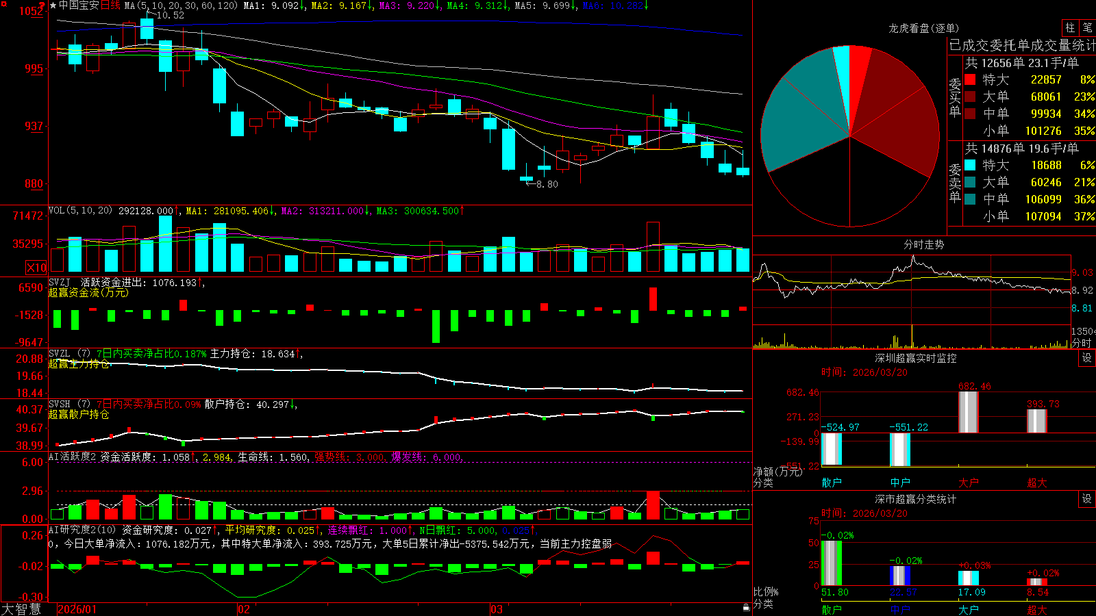Screen dimensions: 1096x616
Task: Click the lock icon at the date axis end
Action: pos(747,607)
